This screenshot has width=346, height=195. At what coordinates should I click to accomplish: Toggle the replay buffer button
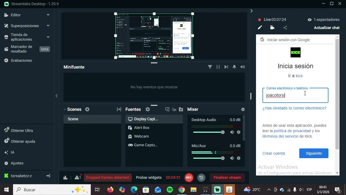pos(201,178)
